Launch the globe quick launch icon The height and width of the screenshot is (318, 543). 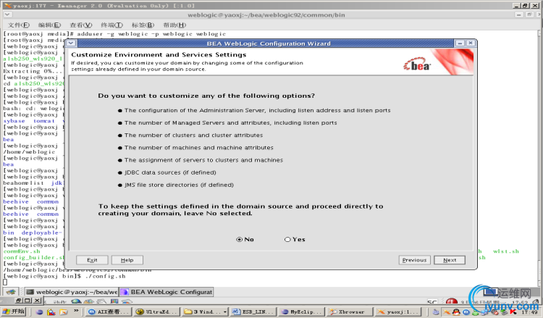(39, 312)
